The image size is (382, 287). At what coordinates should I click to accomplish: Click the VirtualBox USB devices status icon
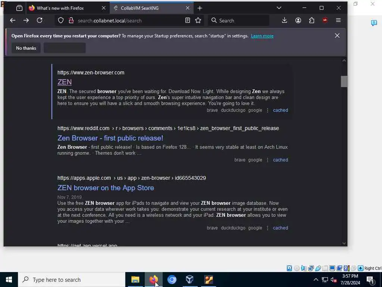[x=318, y=268]
